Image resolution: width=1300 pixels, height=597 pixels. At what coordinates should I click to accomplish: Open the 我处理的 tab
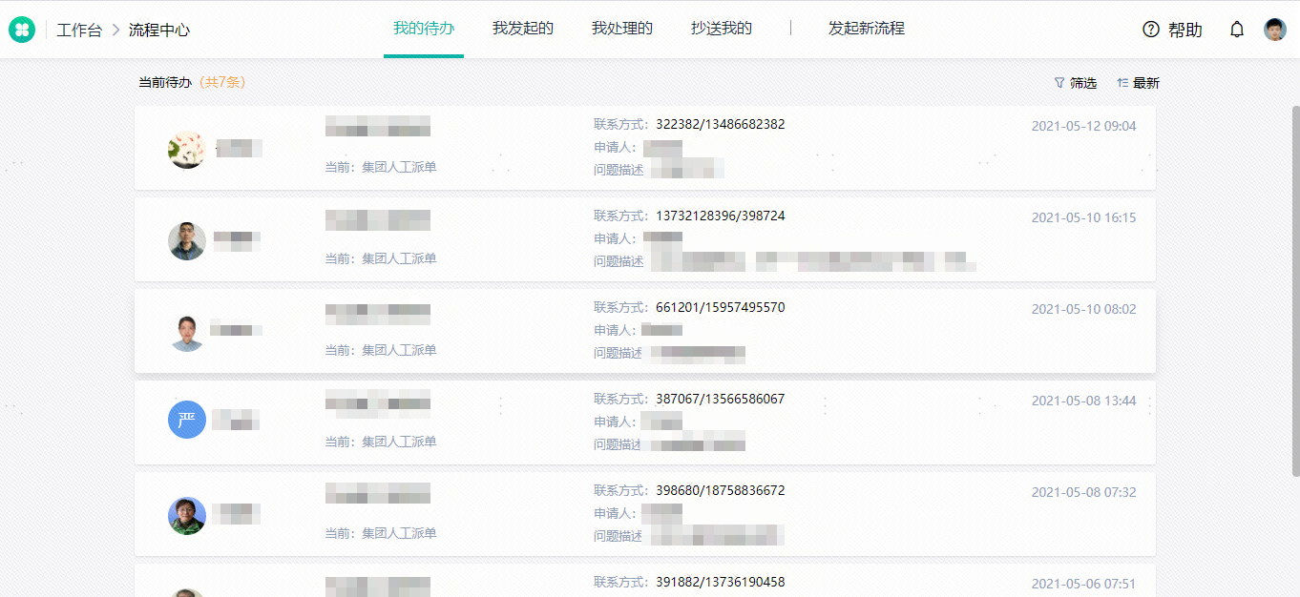pyautogui.click(x=622, y=29)
